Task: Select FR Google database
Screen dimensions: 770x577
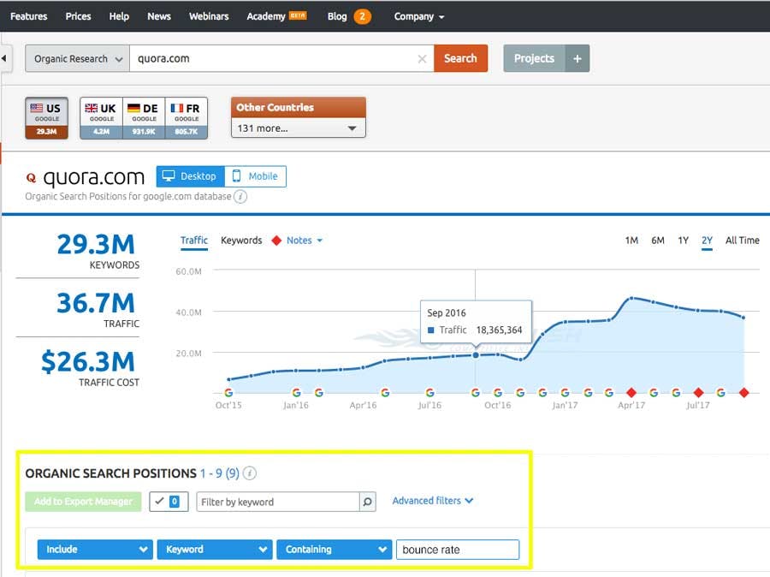Action: 187,118
